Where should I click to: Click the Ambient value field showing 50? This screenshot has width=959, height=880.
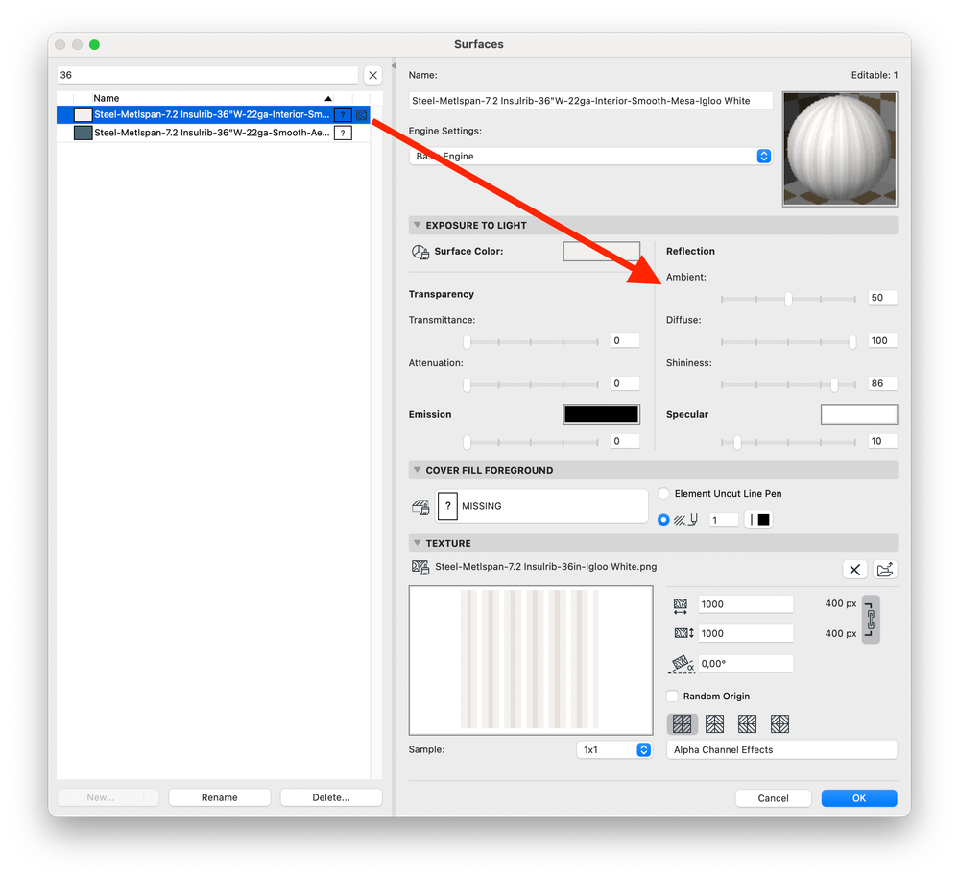[x=882, y=298]
